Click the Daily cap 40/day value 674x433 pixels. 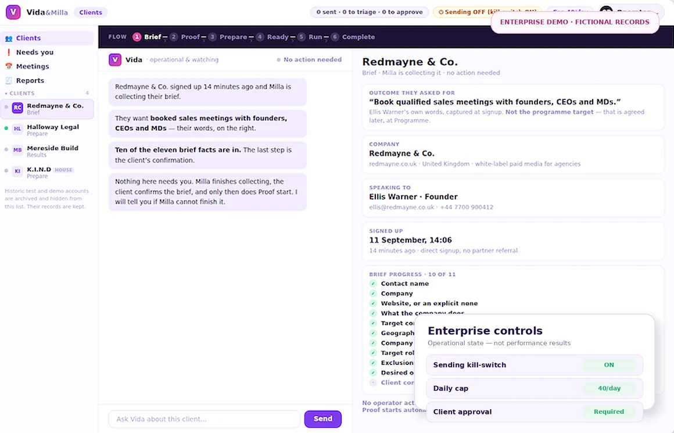pyautogui.click(x=609, y=388)
